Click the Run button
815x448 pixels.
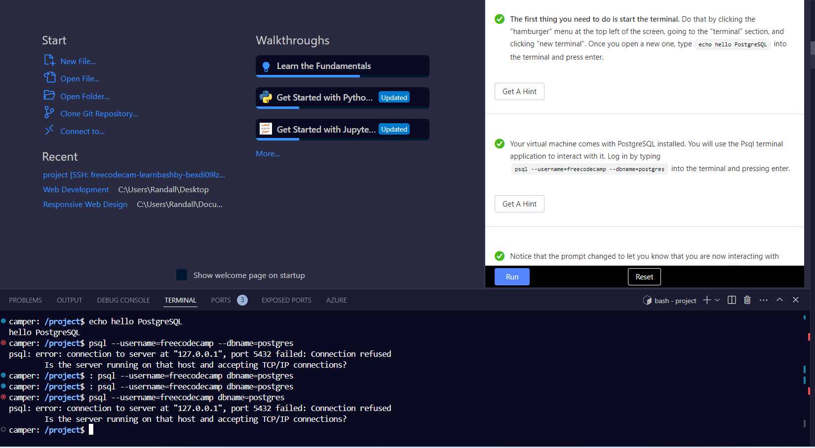(x=511, y=276)
